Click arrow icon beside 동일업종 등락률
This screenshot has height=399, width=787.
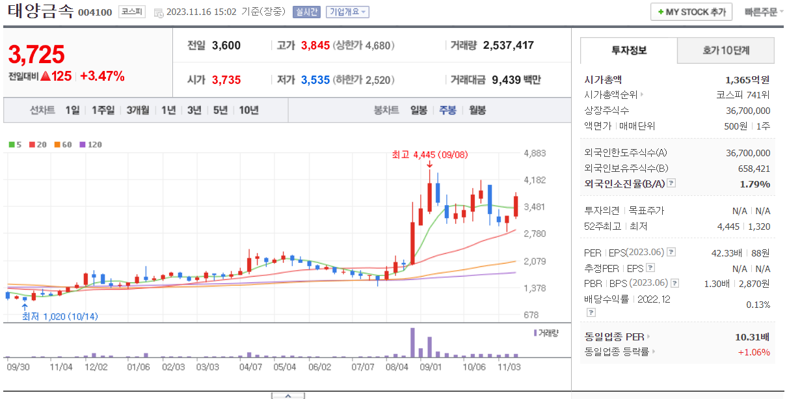click(652, 352)
